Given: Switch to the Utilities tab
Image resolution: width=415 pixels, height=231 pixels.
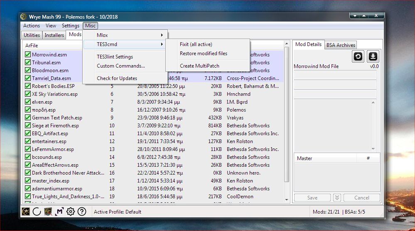Looking at the screenshot, I should [x=32, y=35].
